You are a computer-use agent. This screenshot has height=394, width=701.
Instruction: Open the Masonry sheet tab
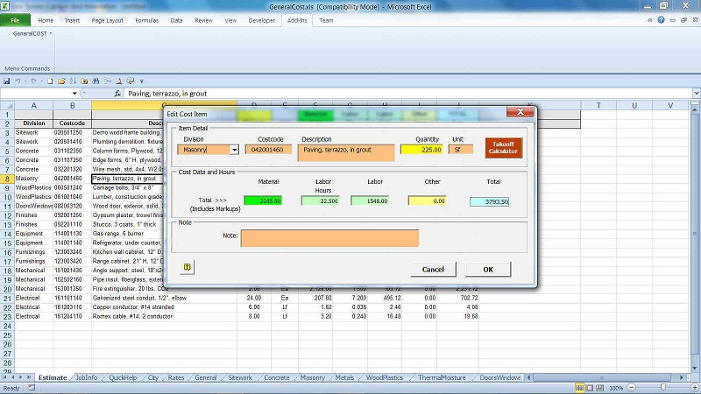pos(313,377)
